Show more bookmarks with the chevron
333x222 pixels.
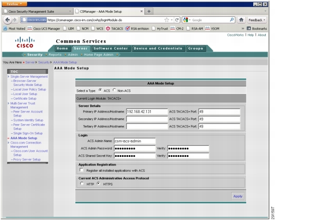(x=243, y=29)
